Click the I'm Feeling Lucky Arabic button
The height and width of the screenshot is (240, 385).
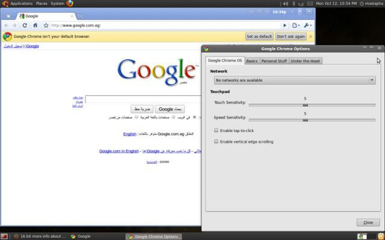[142, 109]
